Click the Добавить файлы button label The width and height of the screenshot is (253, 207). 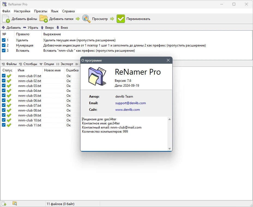coord(24,19)
